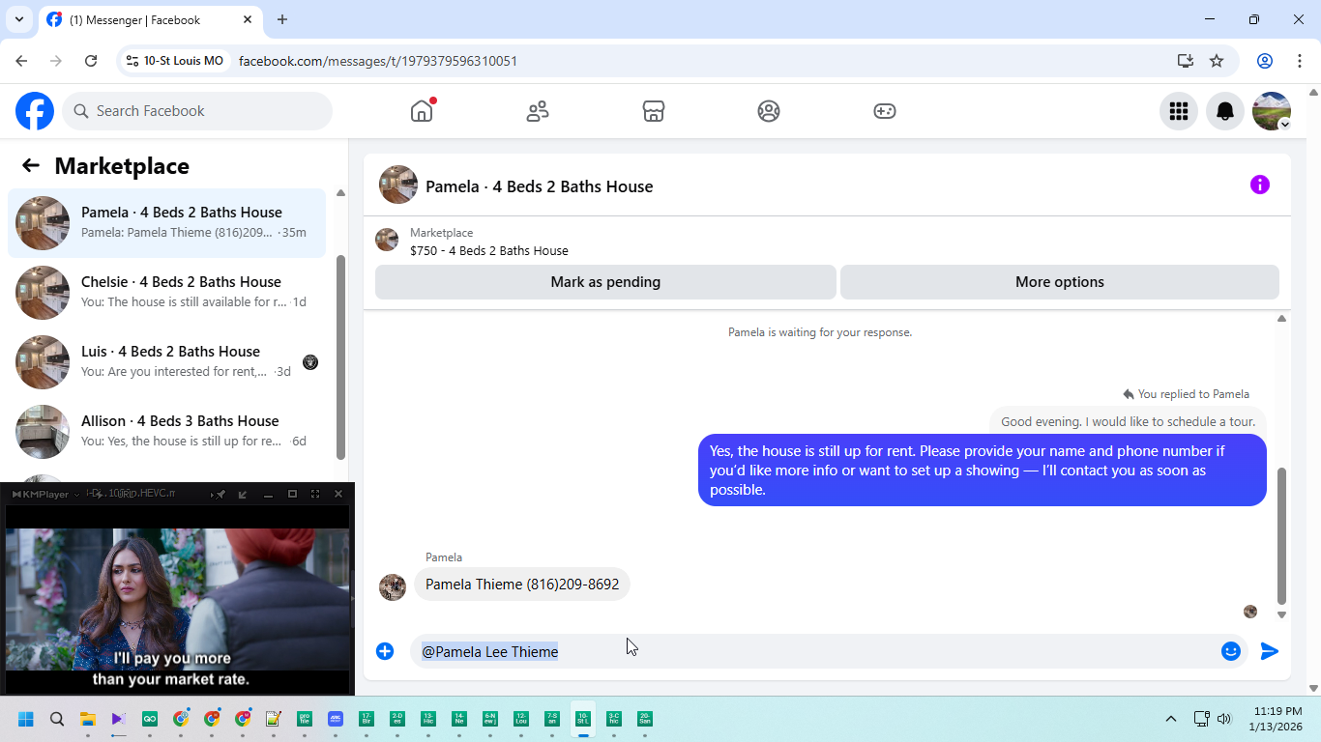Click the Search Facebook field
This screenshot has width=1321, height=742.
pos(197,111)
